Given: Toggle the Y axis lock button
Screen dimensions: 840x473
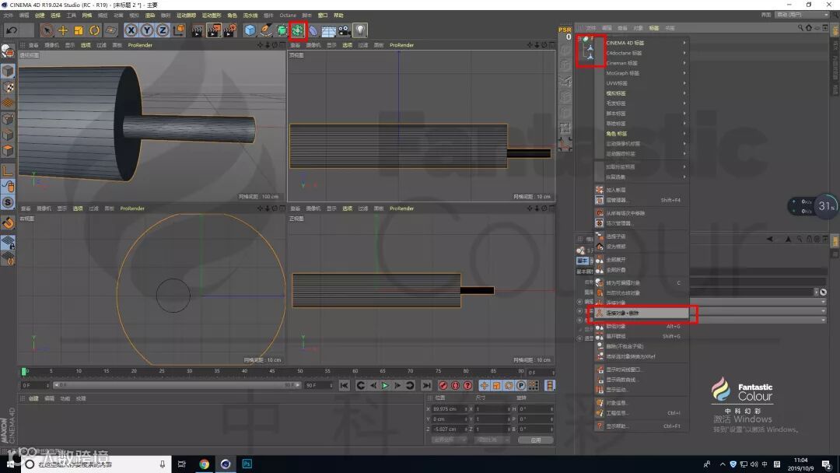Looking at the screenshot, I should point(146,30).
